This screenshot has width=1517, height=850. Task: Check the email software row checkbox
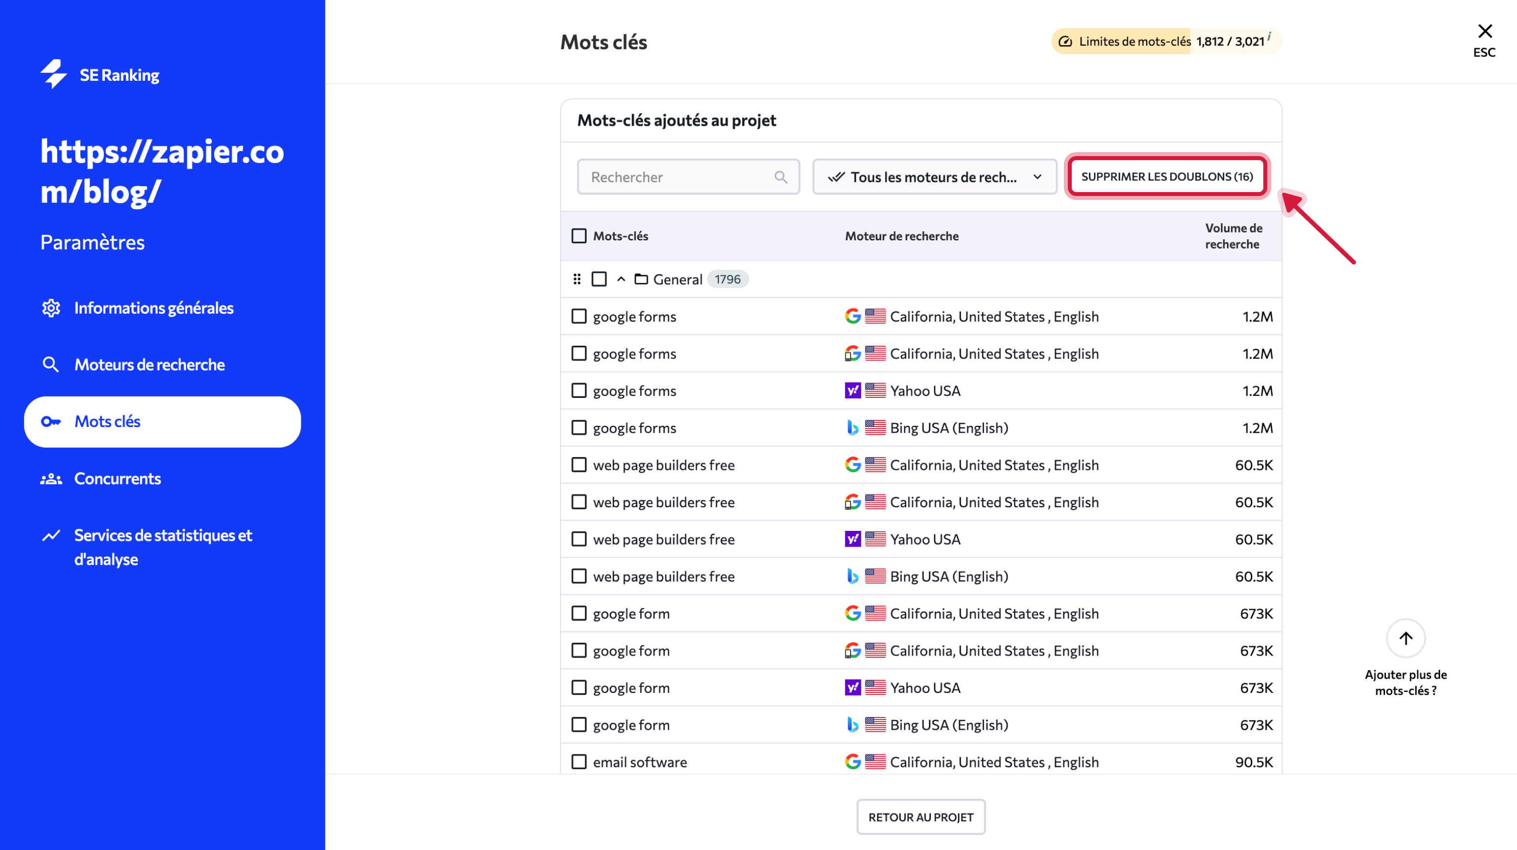tap(579, 762)
